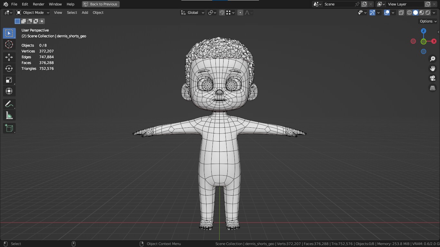Set selection mode to New

(17, 21)
